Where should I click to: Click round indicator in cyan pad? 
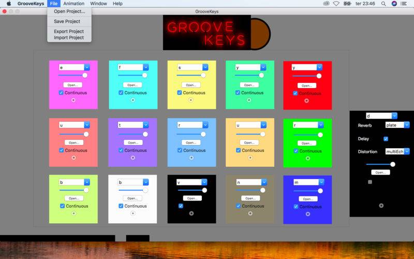(133, 100)
